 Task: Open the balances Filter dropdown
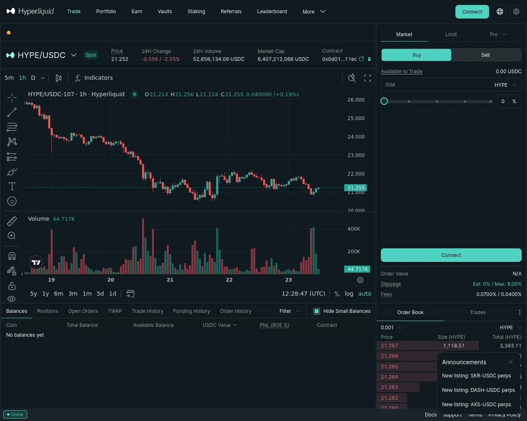pos(290,311)
